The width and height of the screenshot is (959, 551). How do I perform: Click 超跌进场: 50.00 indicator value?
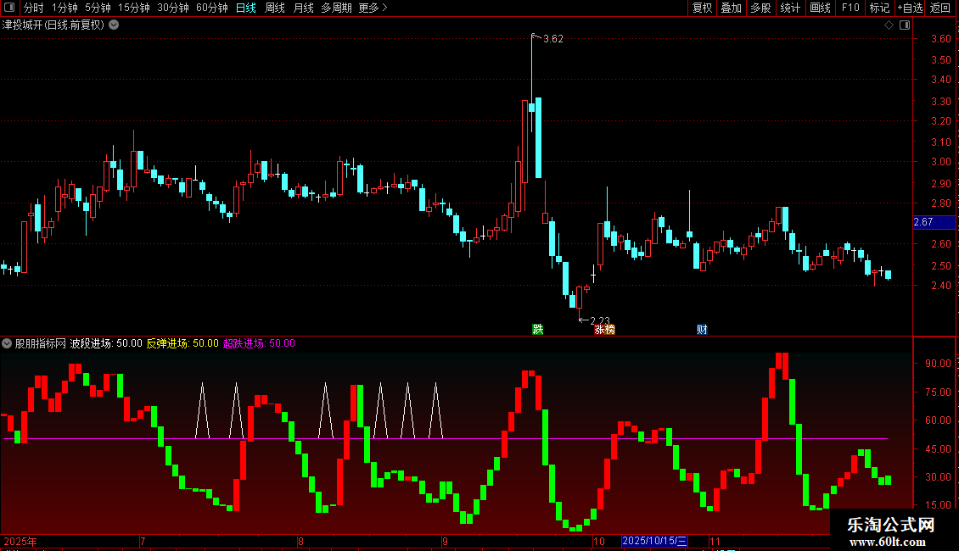point(259,343)
